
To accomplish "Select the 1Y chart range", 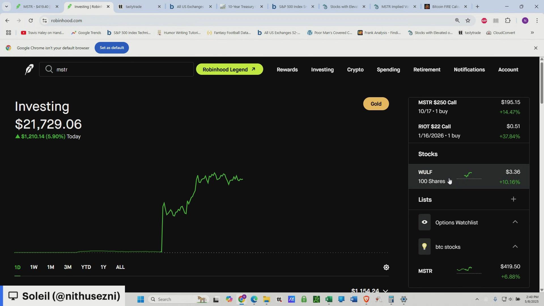I will coord(103,267).
